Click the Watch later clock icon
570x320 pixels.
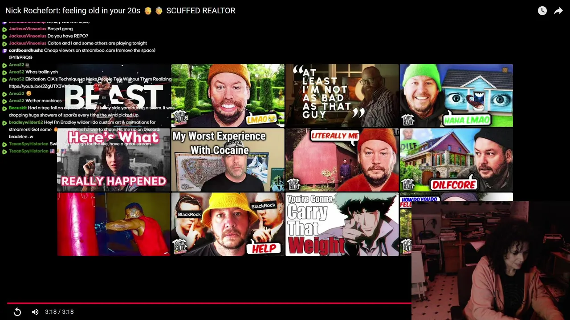point(542,11)
